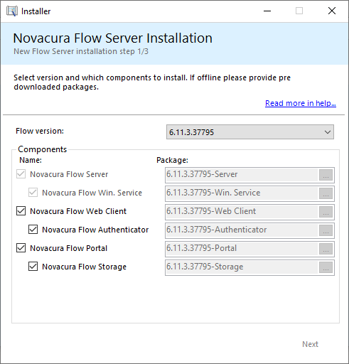
Task: Browse package for Portal row
Action: coord(326,249)
